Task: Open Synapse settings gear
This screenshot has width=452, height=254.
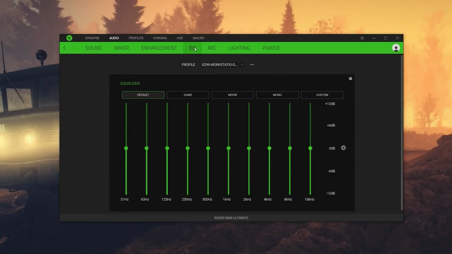Action: (x=362, y=38)
